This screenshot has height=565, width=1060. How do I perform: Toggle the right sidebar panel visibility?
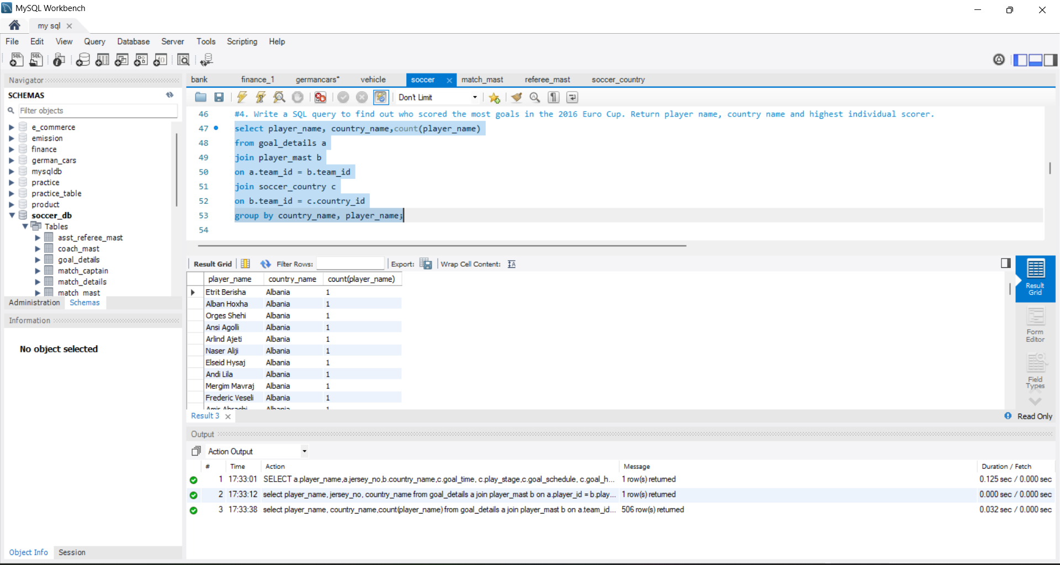coord(1051,60)
